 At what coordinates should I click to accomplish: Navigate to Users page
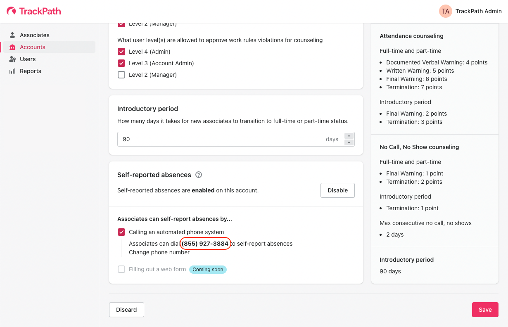[28, 59]
